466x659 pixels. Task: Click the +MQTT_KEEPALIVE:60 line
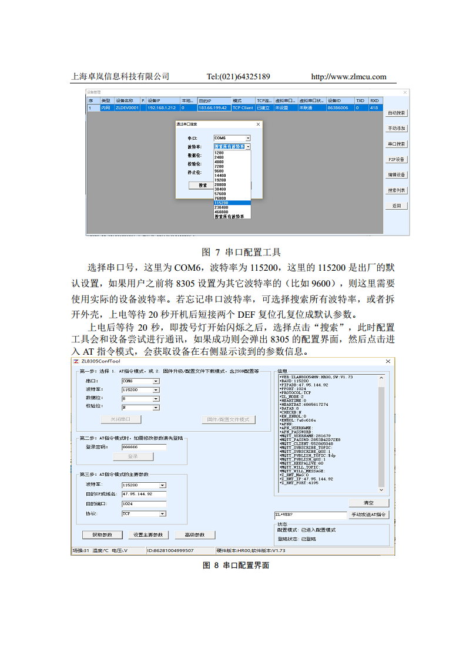[301, 463]
